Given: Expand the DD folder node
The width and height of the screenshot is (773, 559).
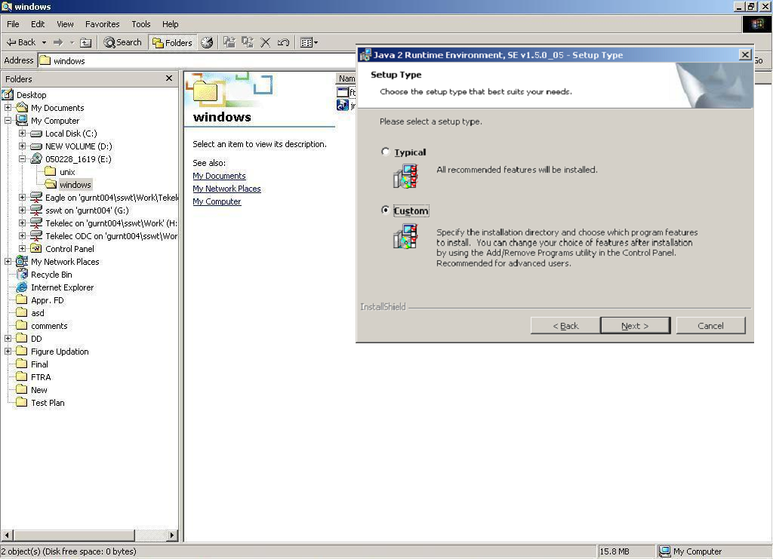Looking at the screenshot, I should [8, 339].
